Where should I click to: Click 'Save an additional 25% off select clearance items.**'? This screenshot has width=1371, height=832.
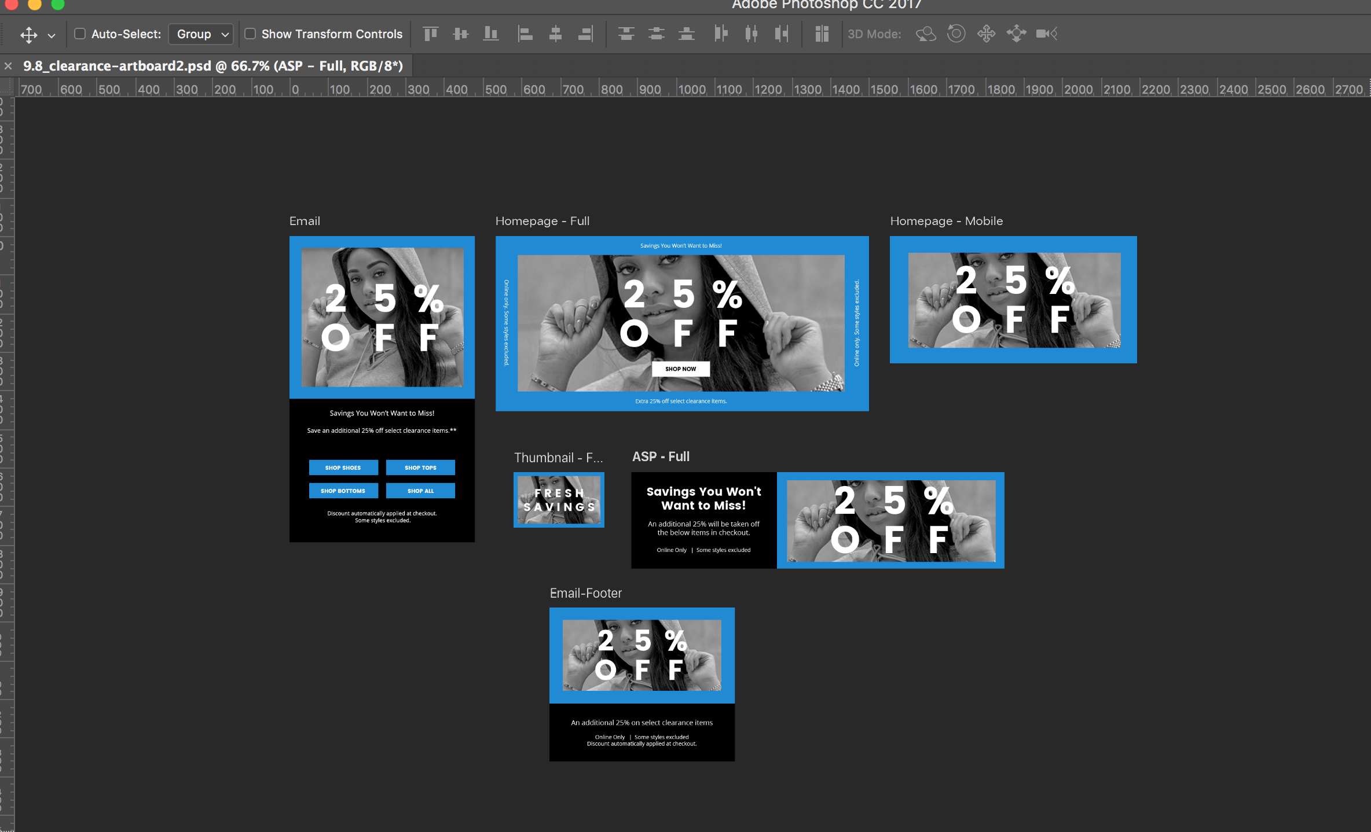click(x=382, y=430)
